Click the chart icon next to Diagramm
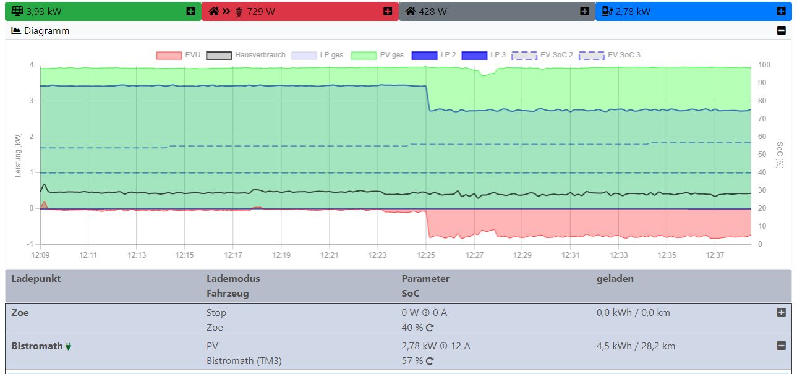Screen dimensions: 797x374 17,30
